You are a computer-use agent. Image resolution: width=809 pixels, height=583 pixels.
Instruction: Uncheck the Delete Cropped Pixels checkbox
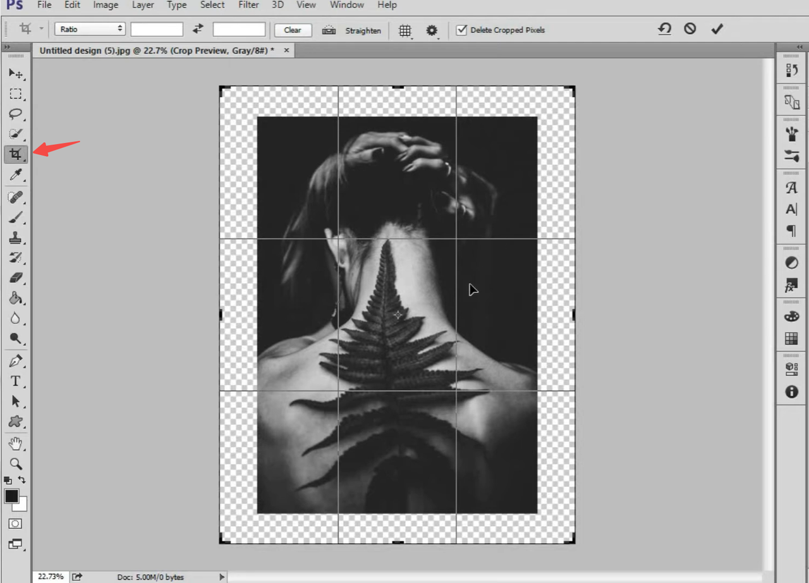tap(461, 30)
